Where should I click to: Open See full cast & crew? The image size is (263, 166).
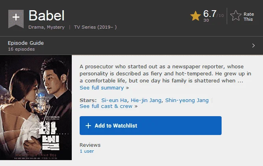pos(108,106)
